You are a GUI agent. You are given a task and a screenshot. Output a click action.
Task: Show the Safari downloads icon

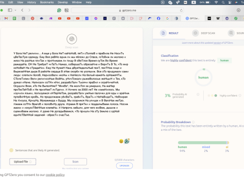[238, 10]
